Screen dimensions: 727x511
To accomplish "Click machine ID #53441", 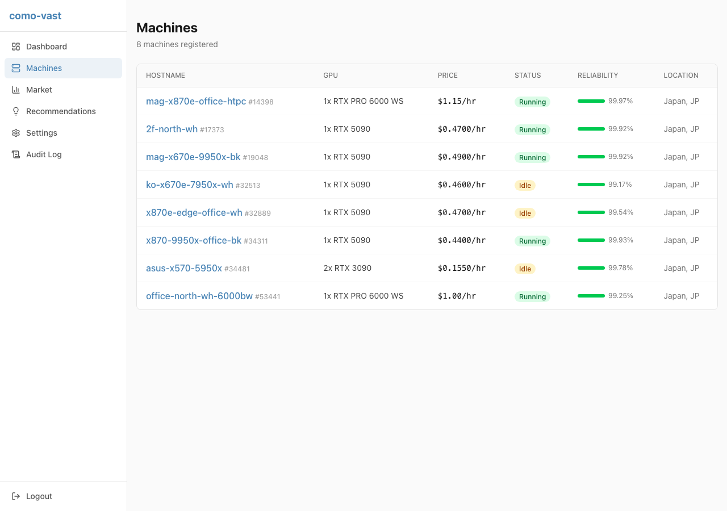I will (268, 297).
